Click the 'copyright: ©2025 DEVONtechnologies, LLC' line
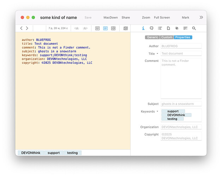222x176 pixels. [x=57, y=63]
